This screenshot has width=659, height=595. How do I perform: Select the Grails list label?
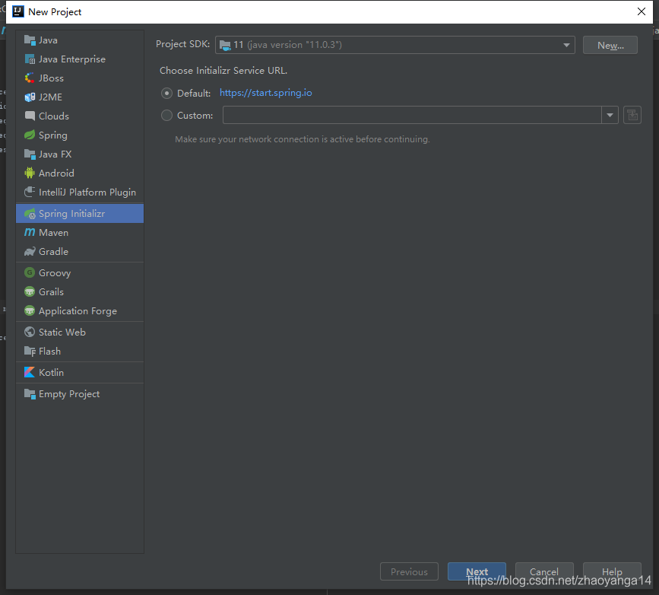(x=51, y=292)
